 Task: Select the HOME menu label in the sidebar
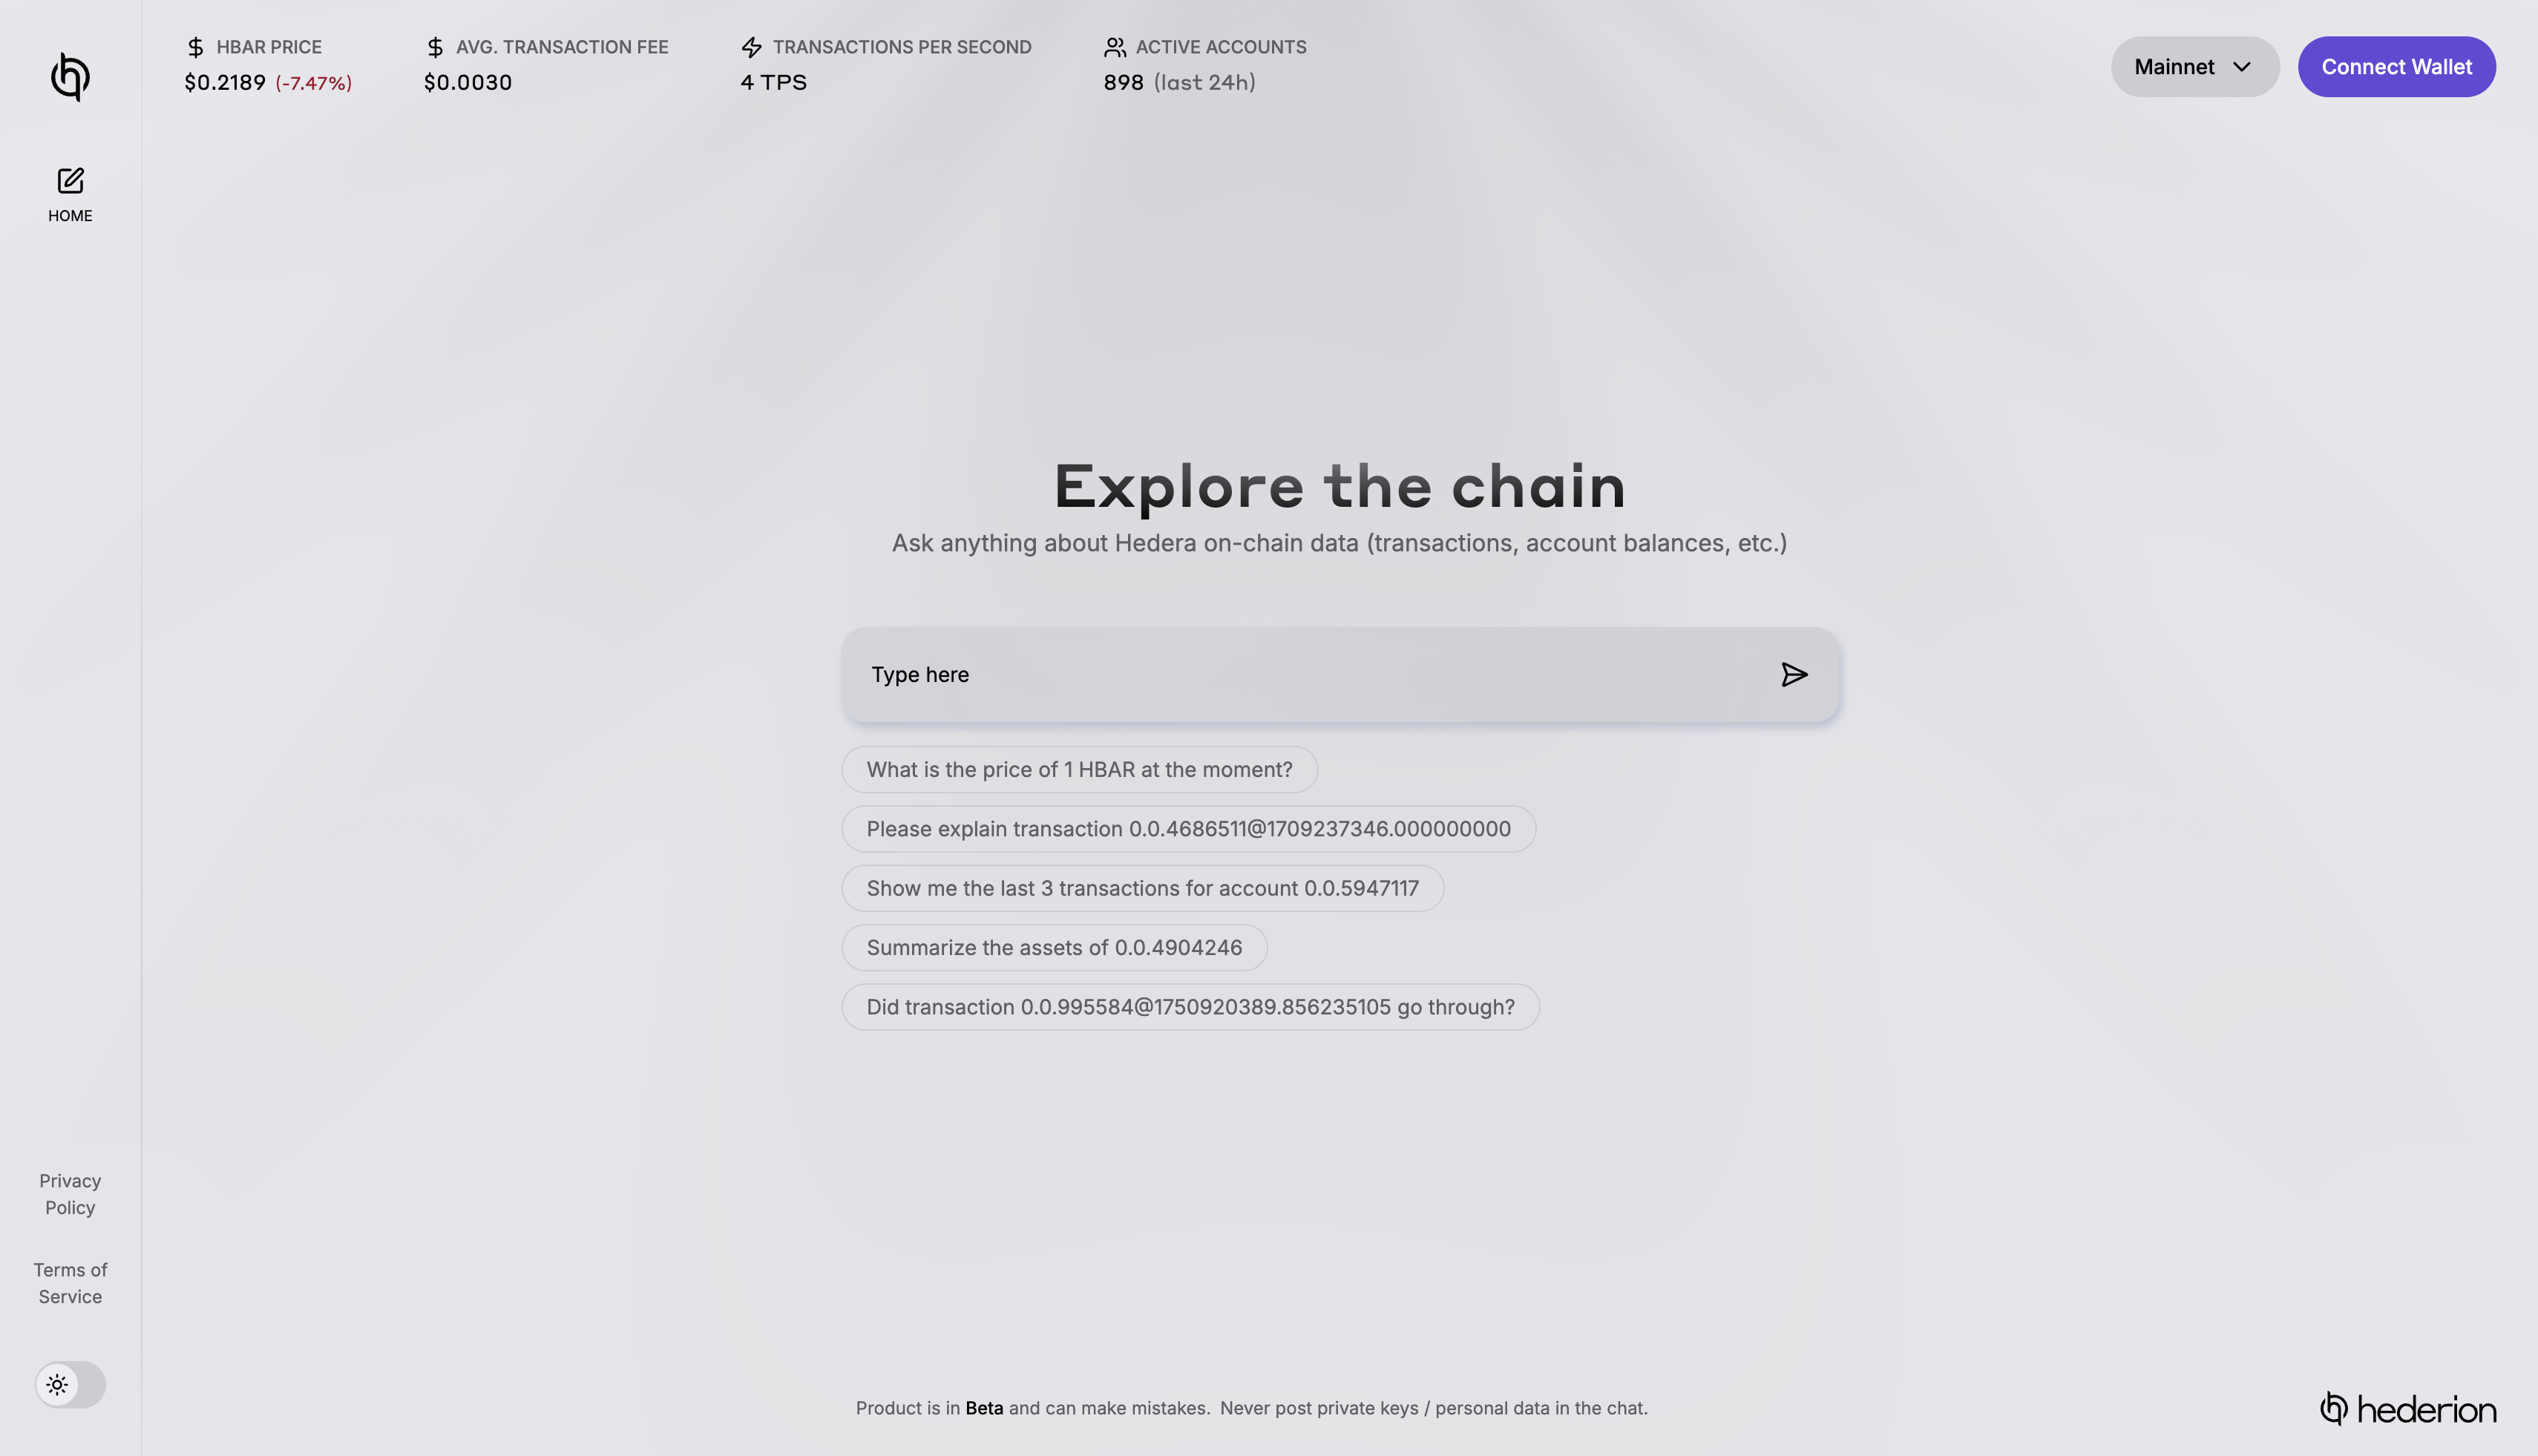coord(70,216)
